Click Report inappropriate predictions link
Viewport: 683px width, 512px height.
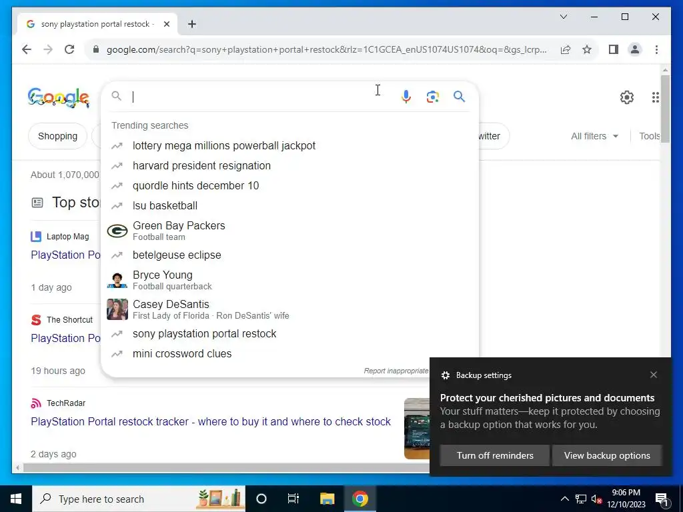(x=396, y=371)
